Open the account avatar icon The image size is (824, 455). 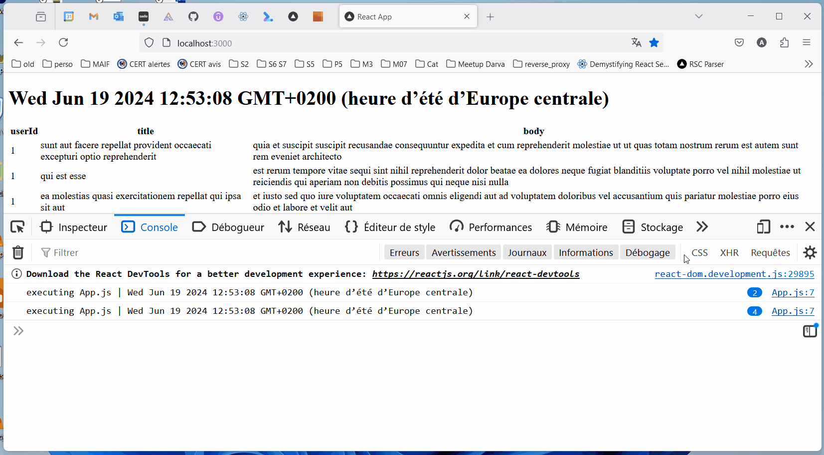point(762,43)
